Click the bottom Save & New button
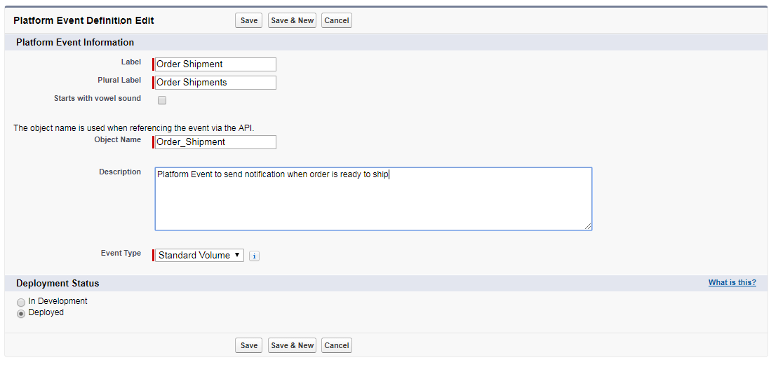 click(x=292, y=345)
